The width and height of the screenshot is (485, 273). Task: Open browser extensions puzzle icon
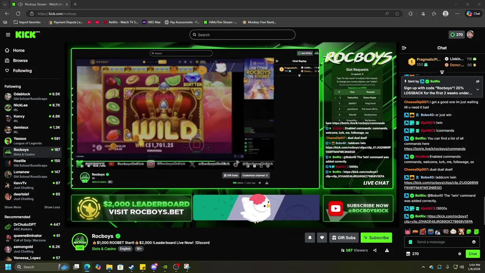[x=410, y=14]
